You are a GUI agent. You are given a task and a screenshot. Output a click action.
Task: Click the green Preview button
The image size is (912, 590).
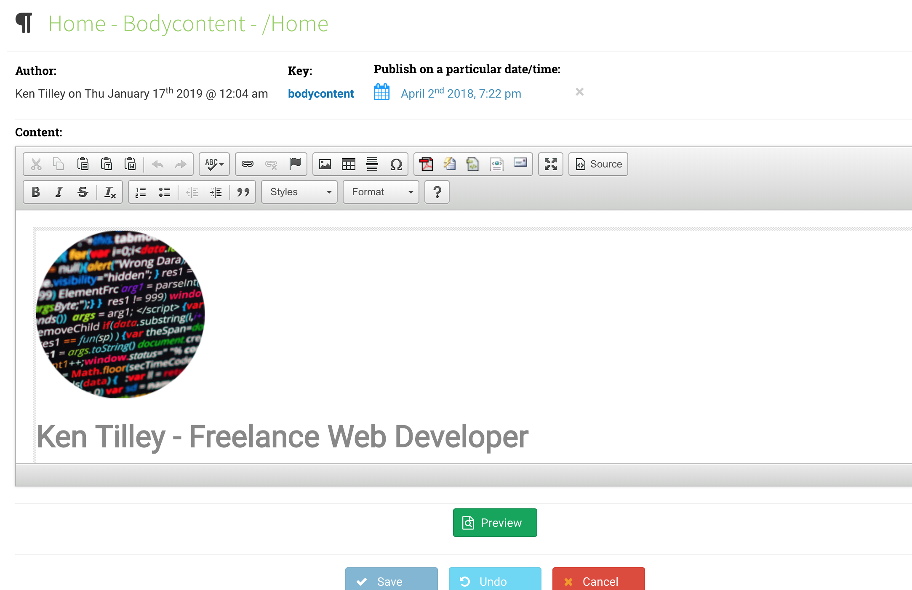coord(495,522)
